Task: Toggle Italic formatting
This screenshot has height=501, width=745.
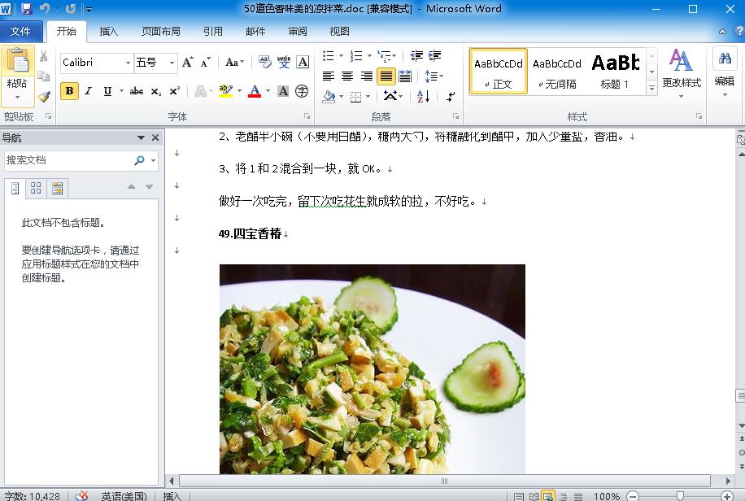Action: pos(89,91)
